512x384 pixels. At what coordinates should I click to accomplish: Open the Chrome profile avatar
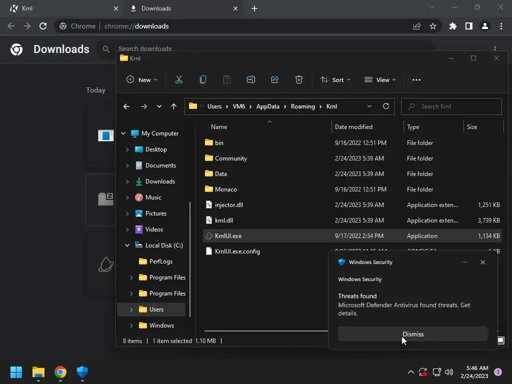point(485,26)
